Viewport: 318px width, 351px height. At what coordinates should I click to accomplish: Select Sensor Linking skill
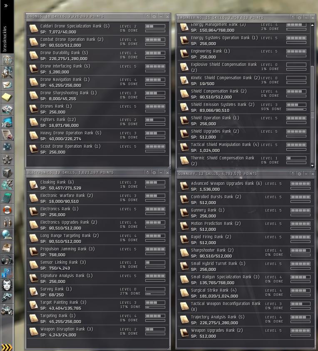pyautogui.click(x=97, y=265)
